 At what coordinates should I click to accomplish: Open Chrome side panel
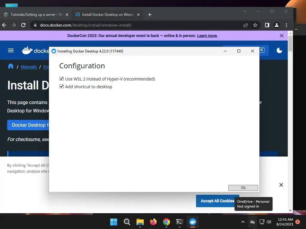point(267,25)
